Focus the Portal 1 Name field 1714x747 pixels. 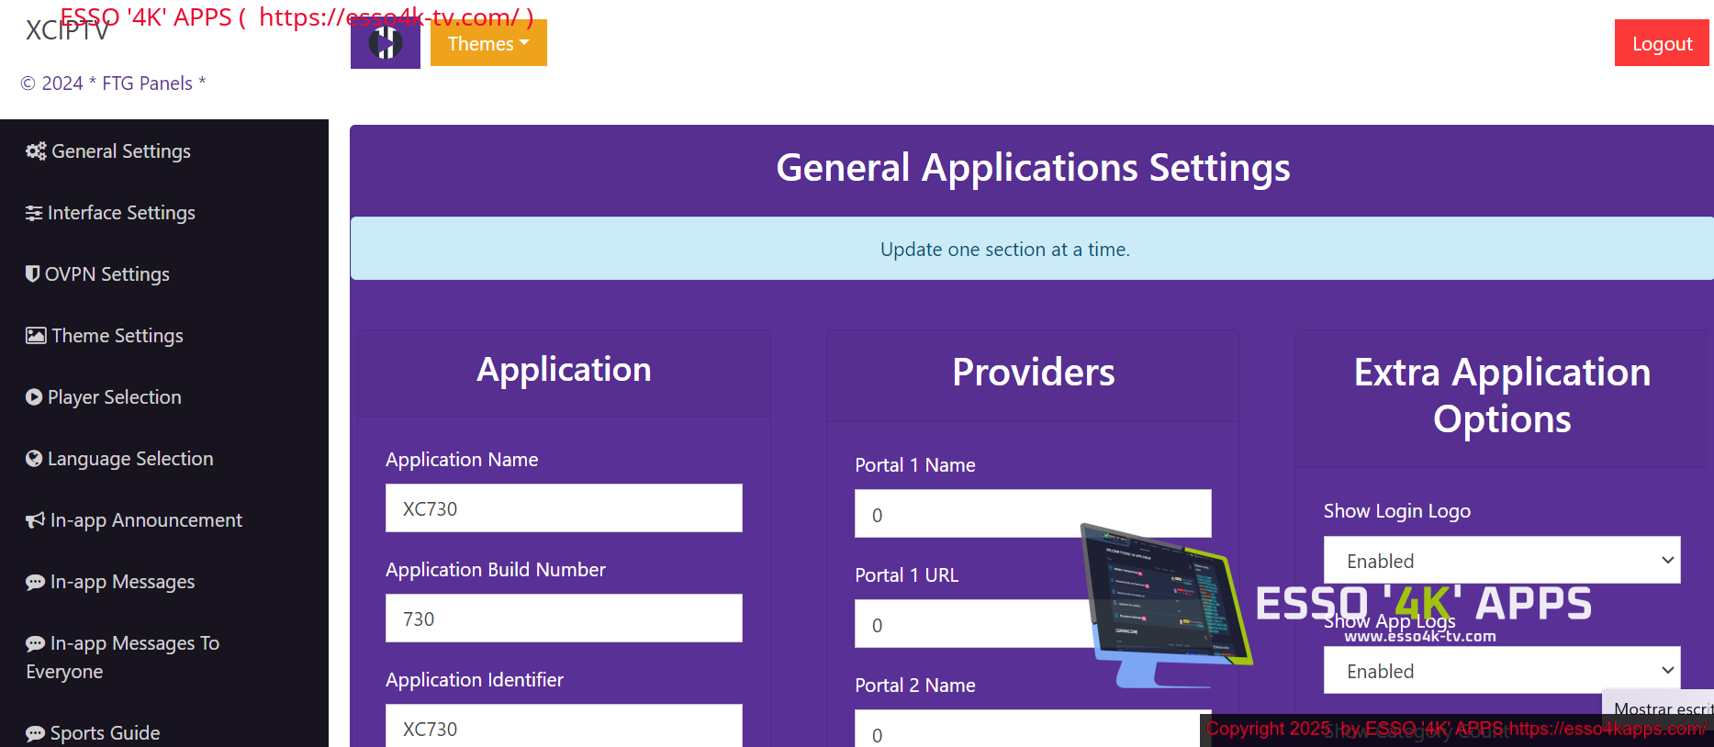pyautogui.click(x=1033, y=513)
